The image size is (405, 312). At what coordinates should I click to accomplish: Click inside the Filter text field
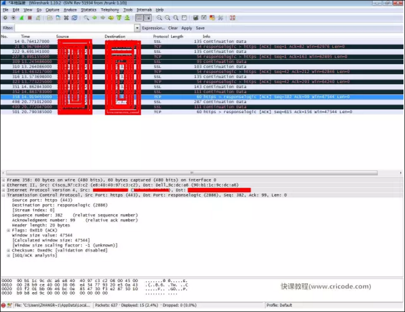(x=75, y=28)
